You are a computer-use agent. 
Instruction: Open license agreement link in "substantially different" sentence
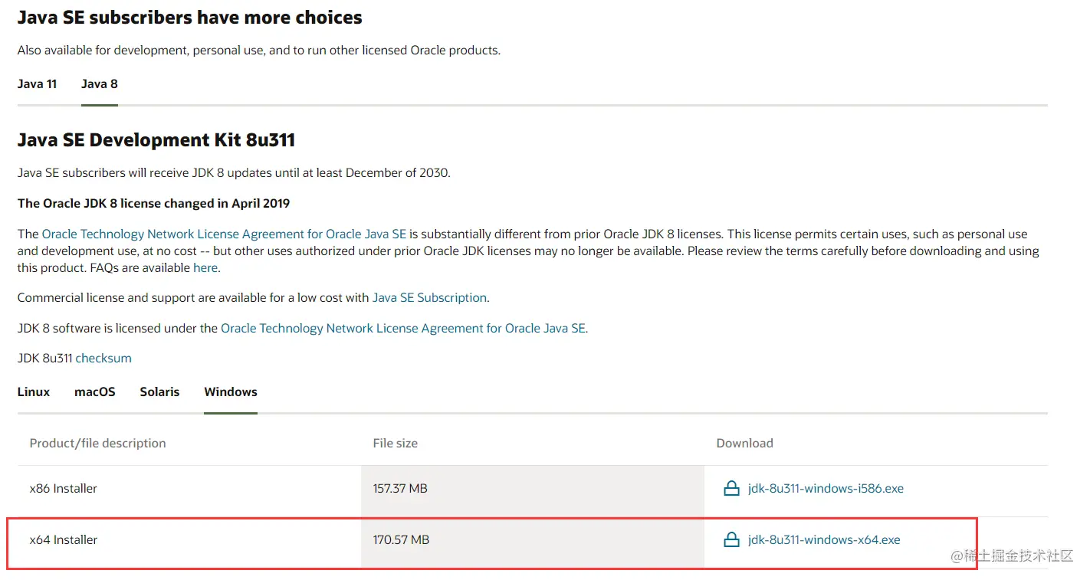[x=224, y=234]
